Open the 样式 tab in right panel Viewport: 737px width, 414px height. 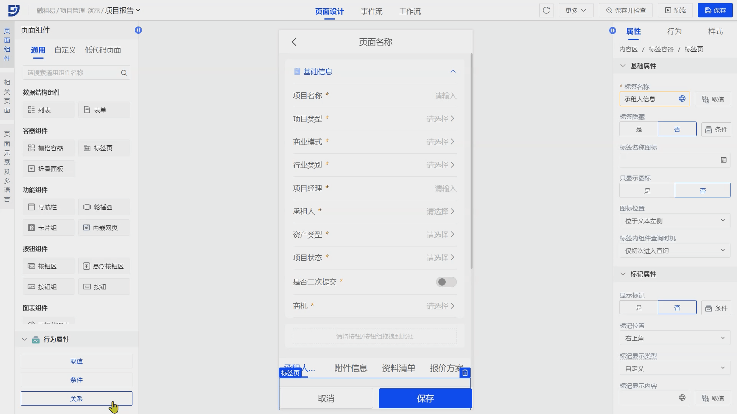click(715, 31)
